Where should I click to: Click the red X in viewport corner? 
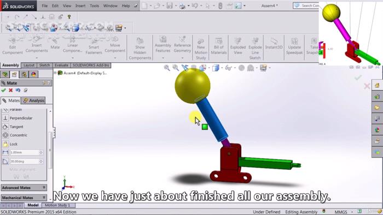tap(367, 86)
